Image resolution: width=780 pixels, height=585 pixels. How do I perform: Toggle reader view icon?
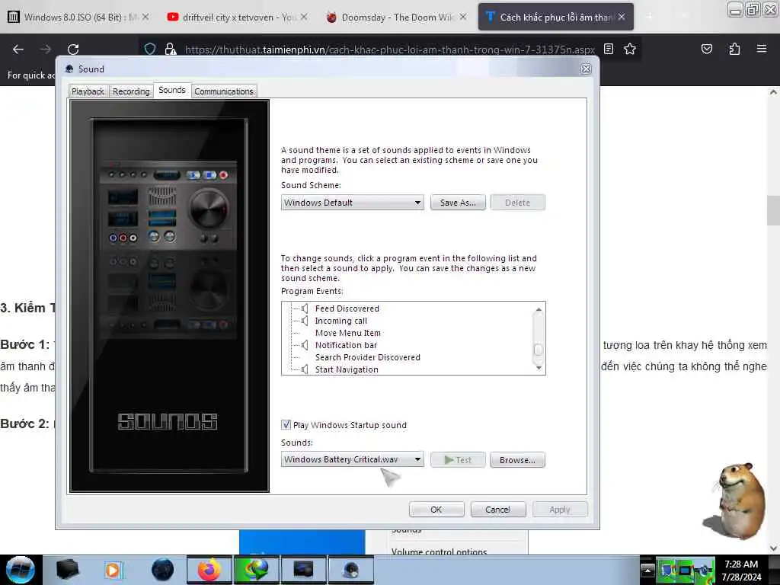pyautogui.click(x=609, y=49)
